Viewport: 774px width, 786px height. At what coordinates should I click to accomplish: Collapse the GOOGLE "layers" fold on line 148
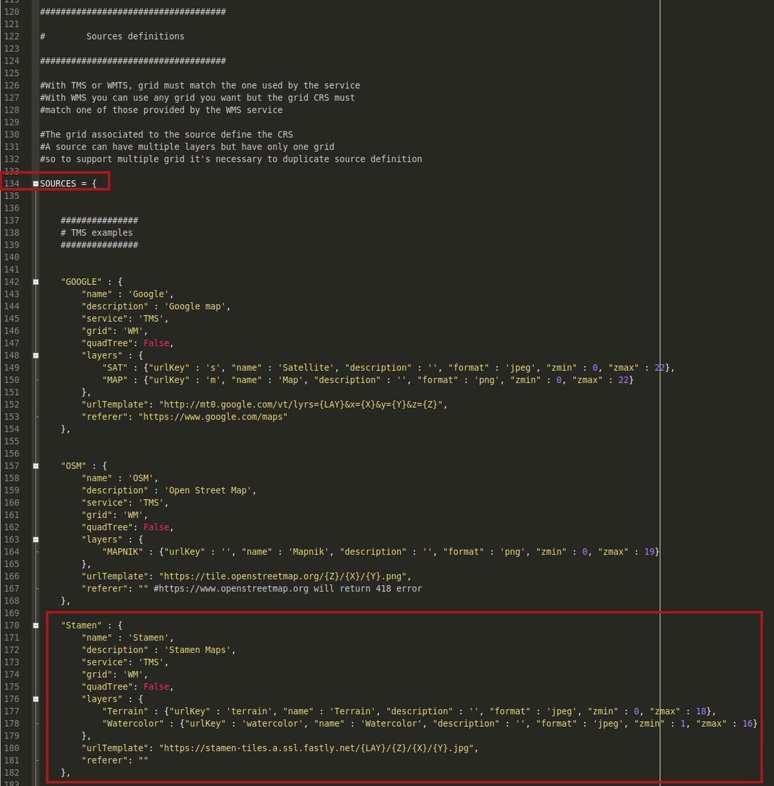point(36,356)
